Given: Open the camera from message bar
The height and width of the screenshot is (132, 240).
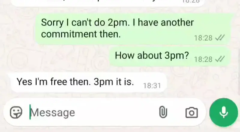Looking at the screenshot, I should pos(192,112).
